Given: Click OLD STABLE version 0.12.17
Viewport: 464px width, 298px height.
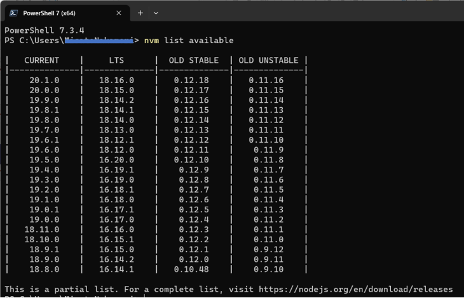Looking at the screenshot, I should (x=191, y=90).
